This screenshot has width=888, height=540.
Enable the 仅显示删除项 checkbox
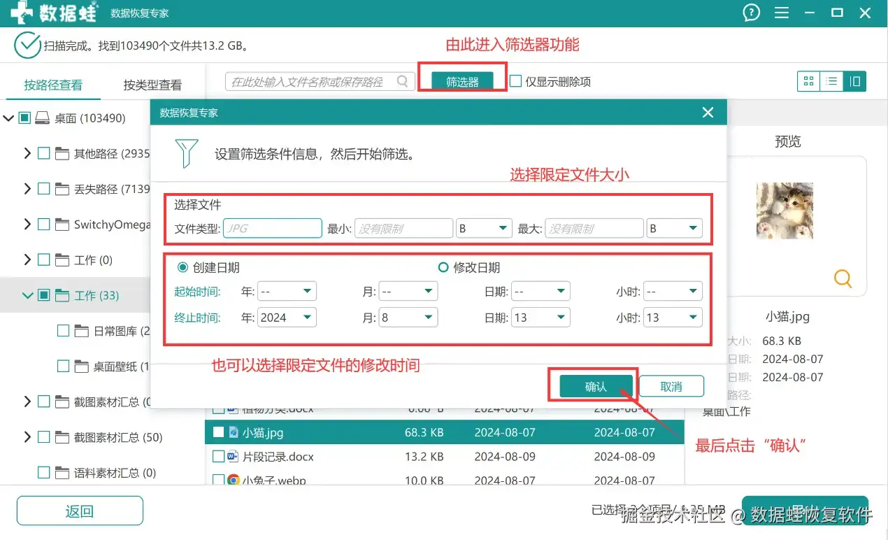(x=515, y=81)
